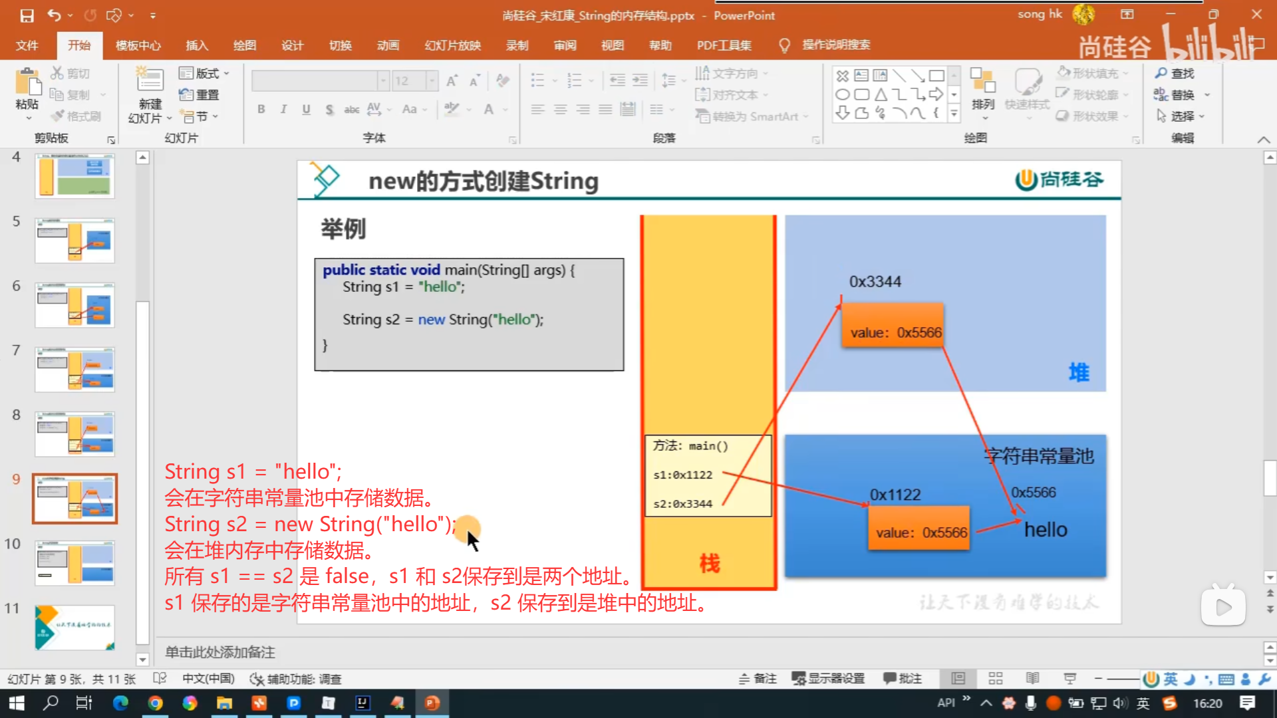Open the font size dropdown
The height and width of the screenshot is (718, 1277).
pyautogui.click(x=432, y=81)
